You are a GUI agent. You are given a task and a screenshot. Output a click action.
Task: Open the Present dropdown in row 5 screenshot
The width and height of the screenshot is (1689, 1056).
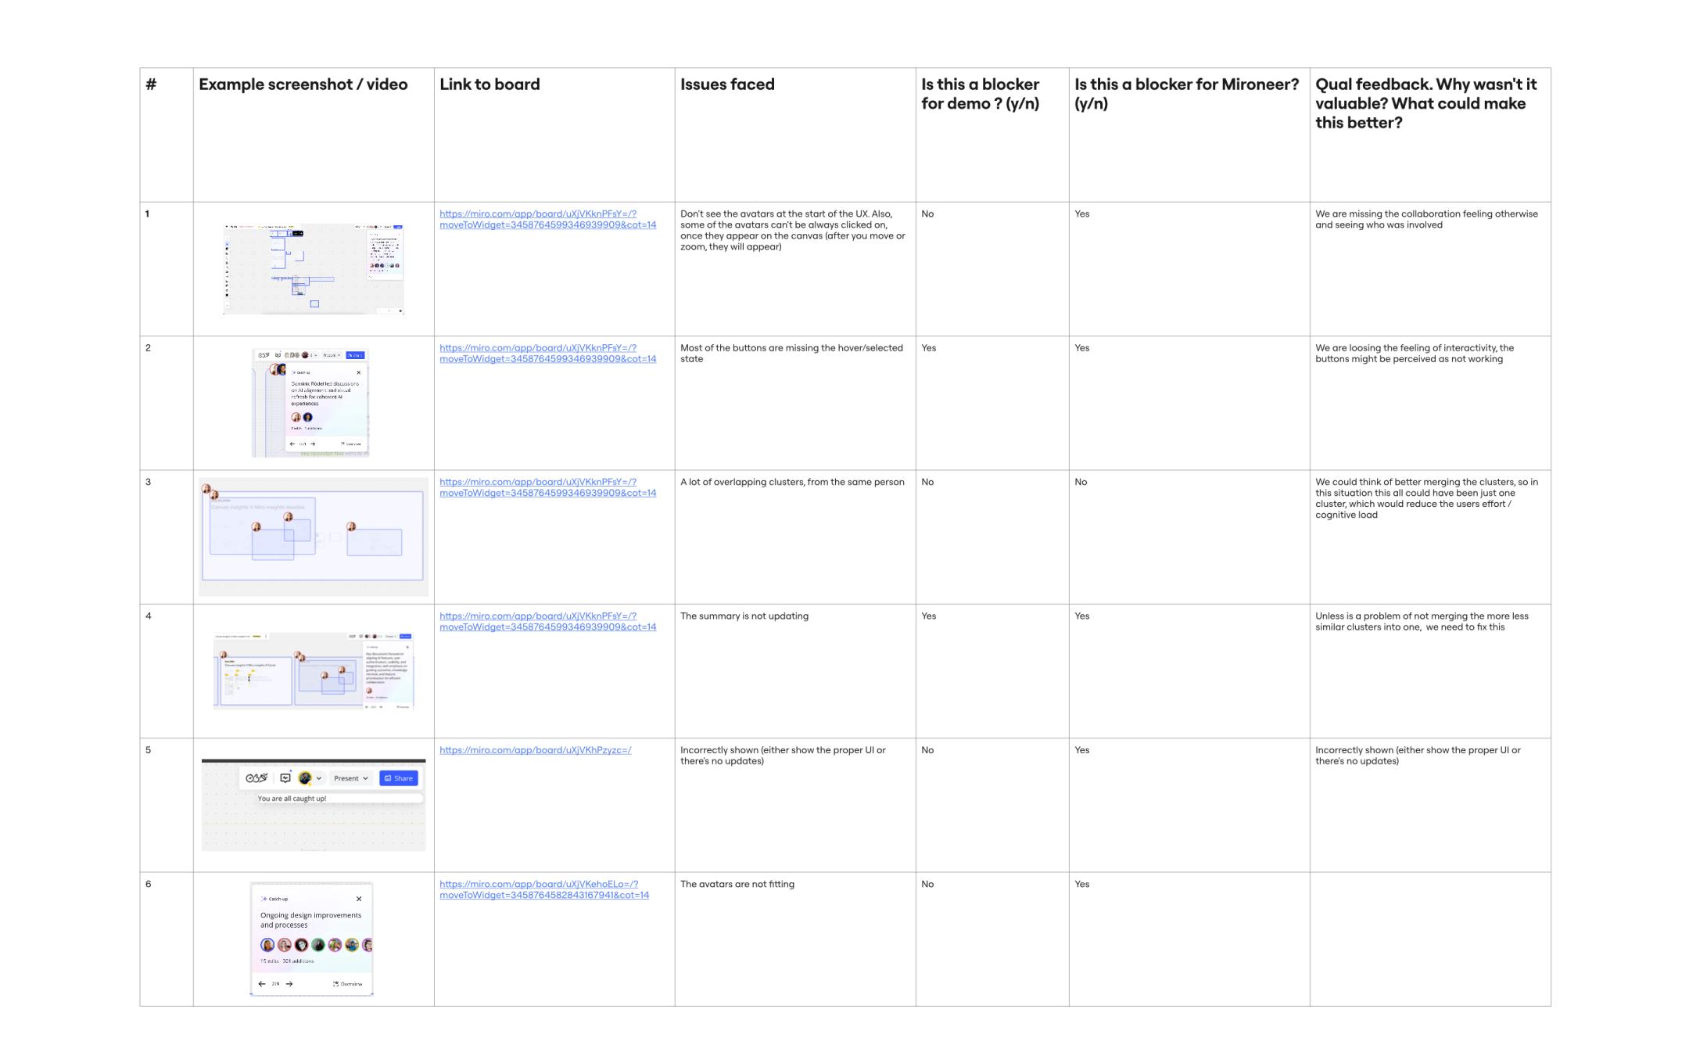[x=350, y=778]
